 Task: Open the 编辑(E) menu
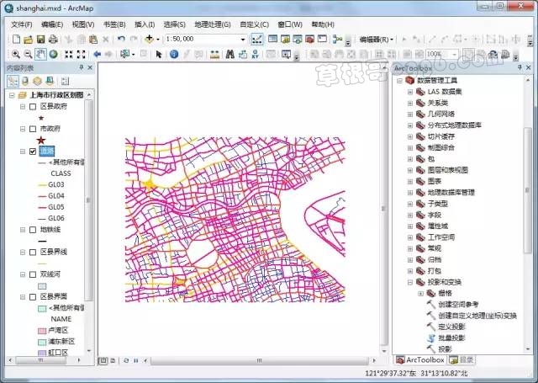point(52,24)
